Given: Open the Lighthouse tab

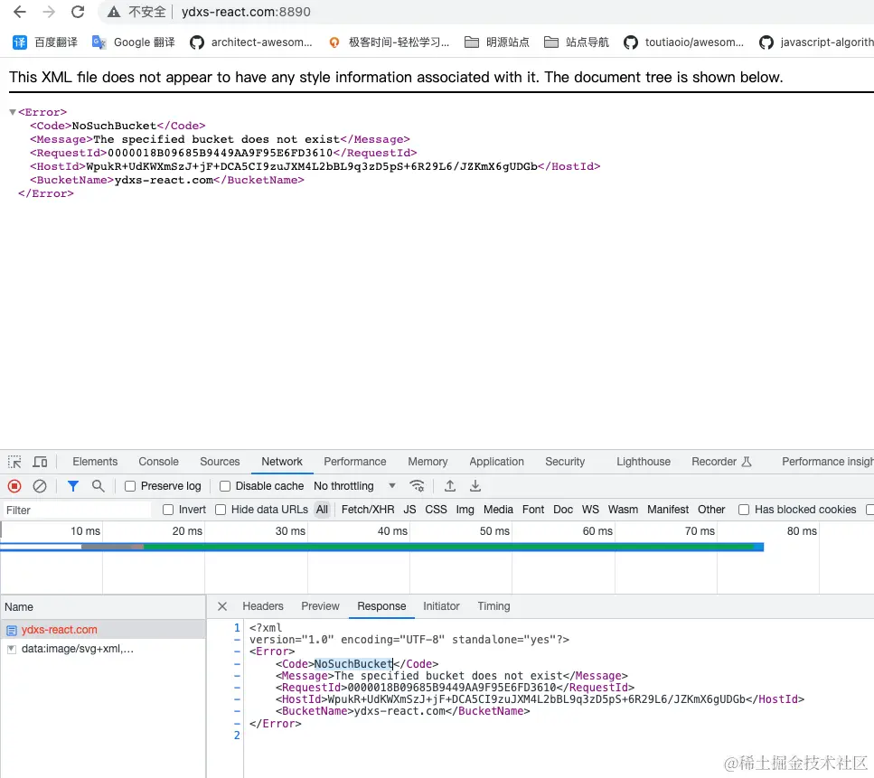Looking at the screenshot, I should (x=644, y=462).
